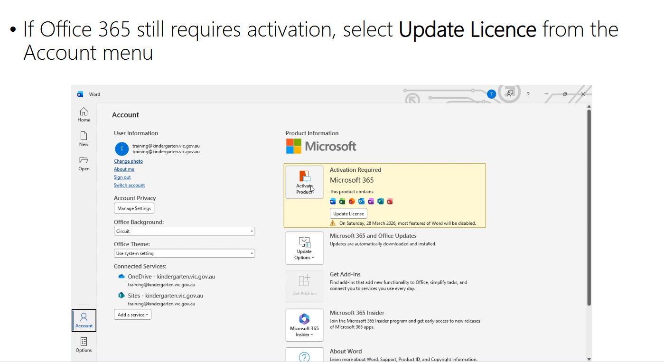664x362 pixels.
Task: Click the 'Account Privacy' label
Action: click(135, 198)
